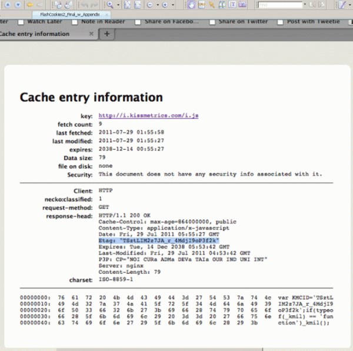
Task: Click the HTTP/1.1 200 OK status line
Action: pyautogui.click(x=125, y=215)
